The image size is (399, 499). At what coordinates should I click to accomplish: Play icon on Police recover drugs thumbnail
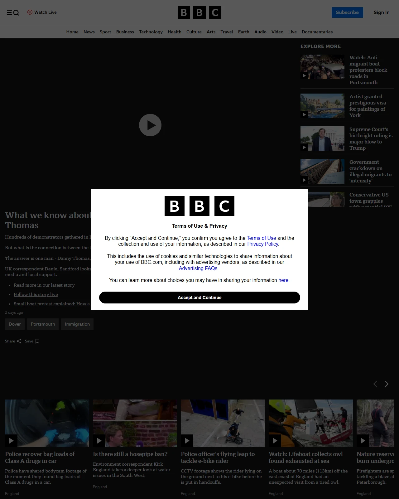(x=11, y=441)
